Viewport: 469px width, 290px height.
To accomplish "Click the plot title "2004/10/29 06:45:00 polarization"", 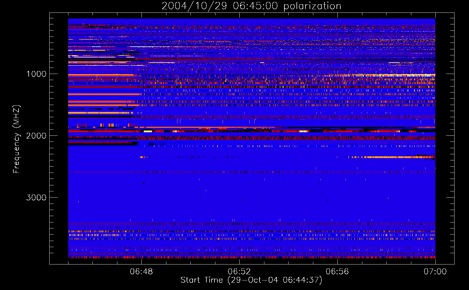I will (x=251, y=6).
